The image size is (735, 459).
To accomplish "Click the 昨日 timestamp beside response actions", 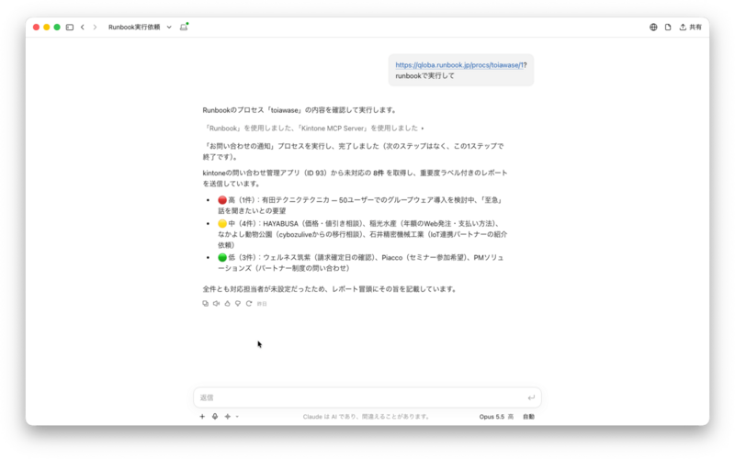I will tap(262, 304).
